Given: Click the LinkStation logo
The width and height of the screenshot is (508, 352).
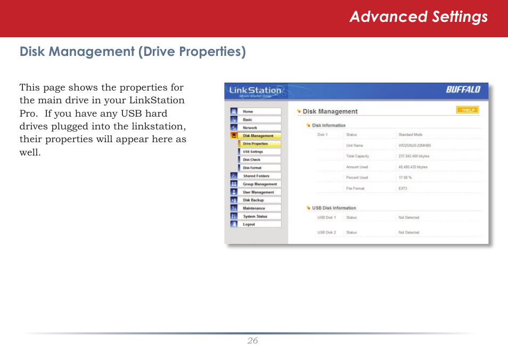Looking at the screenshot, I should click(x=256, y=91).
